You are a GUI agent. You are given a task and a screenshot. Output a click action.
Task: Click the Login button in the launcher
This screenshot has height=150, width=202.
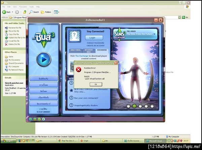tap(94, 37)
